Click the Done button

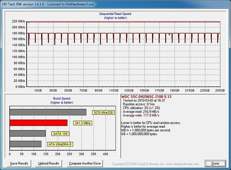tap(215, 163)
